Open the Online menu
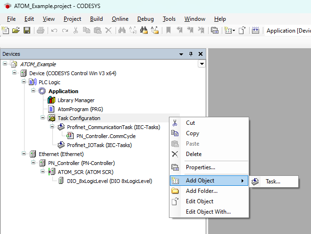The width and height of the screenshot is (311, 234). point(120,19)
